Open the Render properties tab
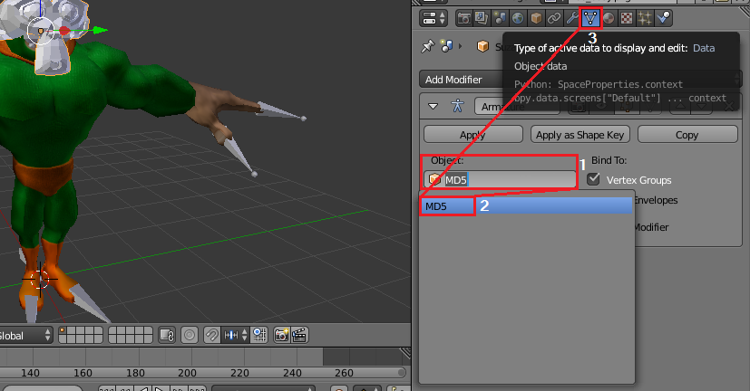The image size is (750, 391). click(x=463, y=19)
